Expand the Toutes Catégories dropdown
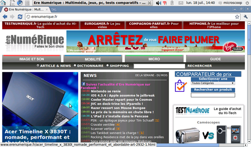The height and width of the screenshot is (147, 251). (x=213, y=83)
